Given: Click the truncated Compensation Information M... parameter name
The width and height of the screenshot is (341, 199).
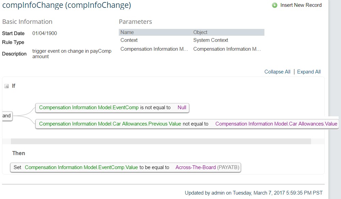Looking at the screenshot, I should [x=154, y=49].
